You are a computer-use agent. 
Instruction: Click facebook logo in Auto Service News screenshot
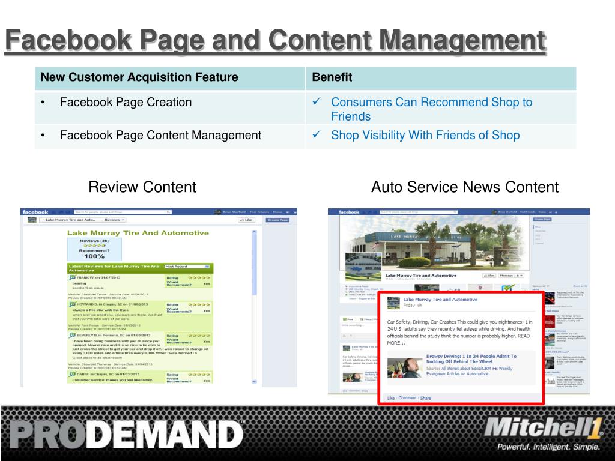point(349,212)
